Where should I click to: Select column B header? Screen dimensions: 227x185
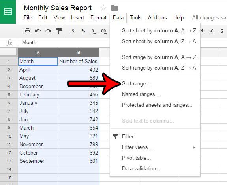point(79,52)
